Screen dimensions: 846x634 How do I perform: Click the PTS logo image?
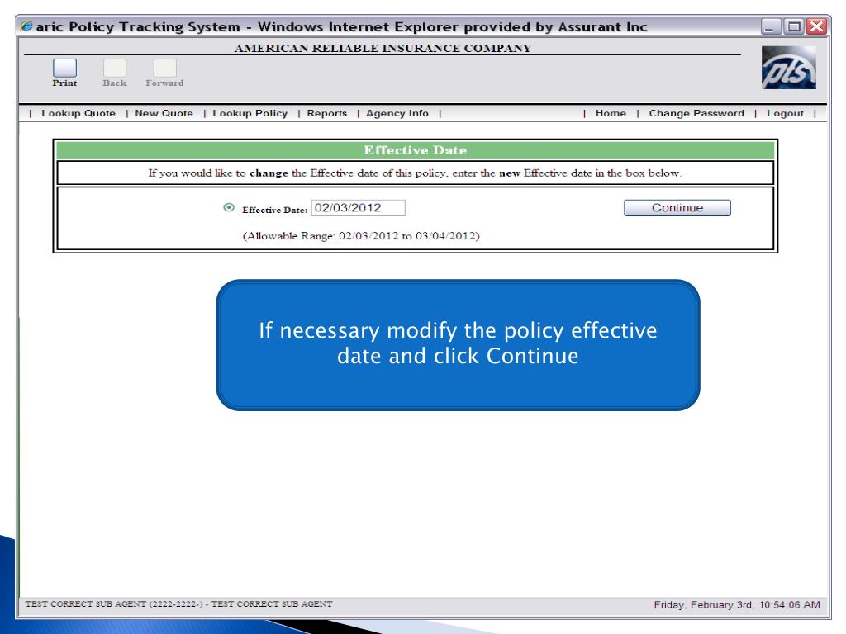pyautogui.click(x=788, y=68)
